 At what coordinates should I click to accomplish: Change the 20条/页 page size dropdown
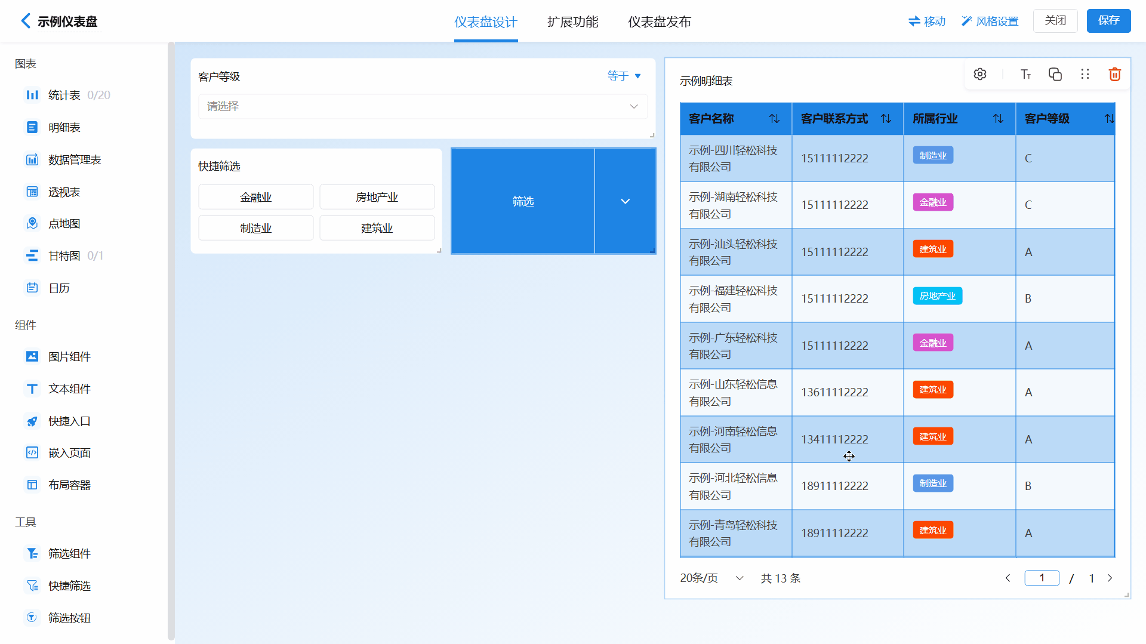point(711,578)
